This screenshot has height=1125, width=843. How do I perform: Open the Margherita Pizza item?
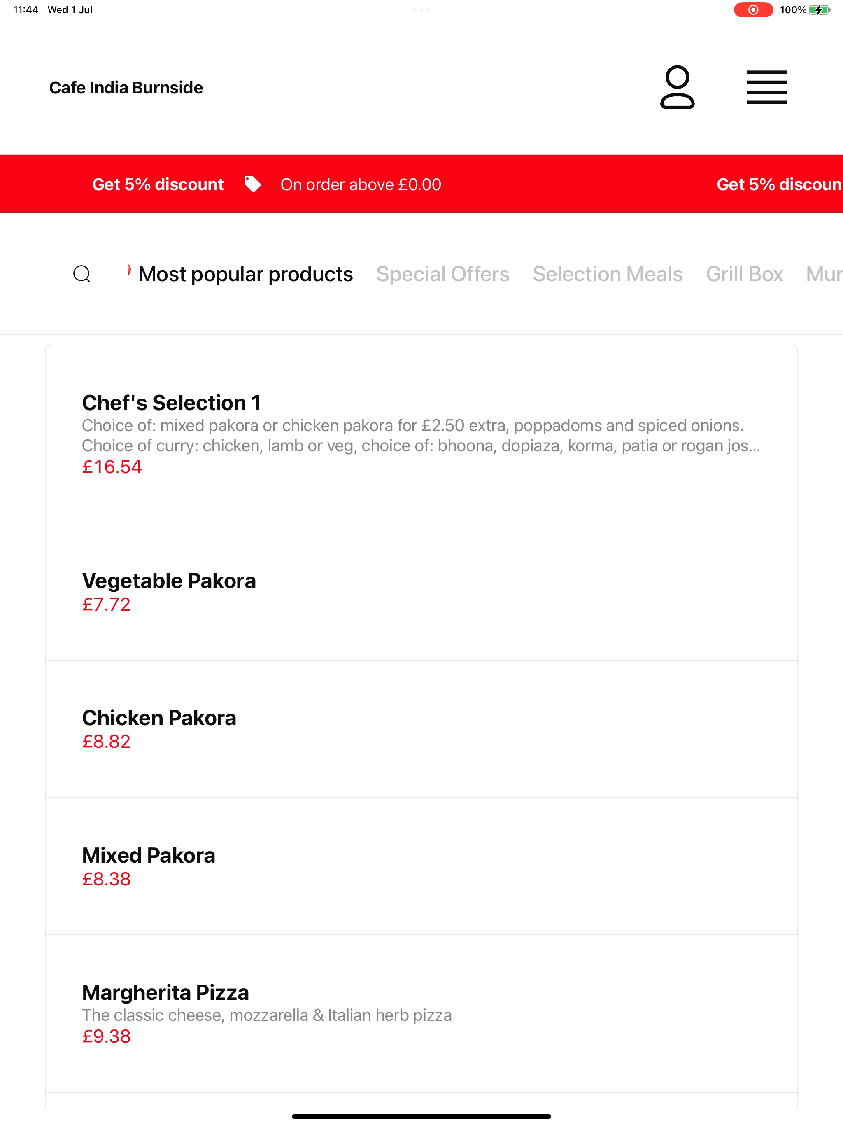(x=421, y=1014)
